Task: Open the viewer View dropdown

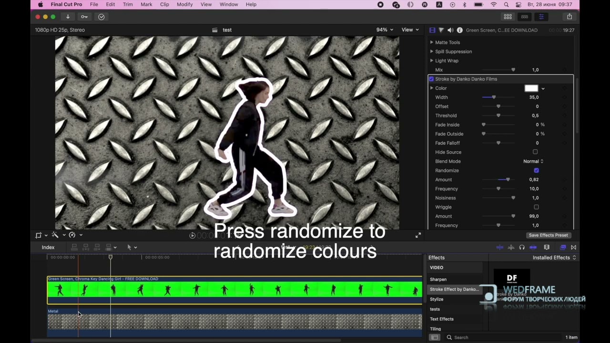Action: (x=410, y=30)
